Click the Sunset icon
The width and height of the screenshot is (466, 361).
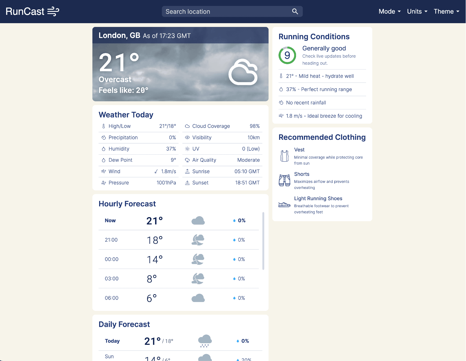pyautogui.click(x=187, y=183)
